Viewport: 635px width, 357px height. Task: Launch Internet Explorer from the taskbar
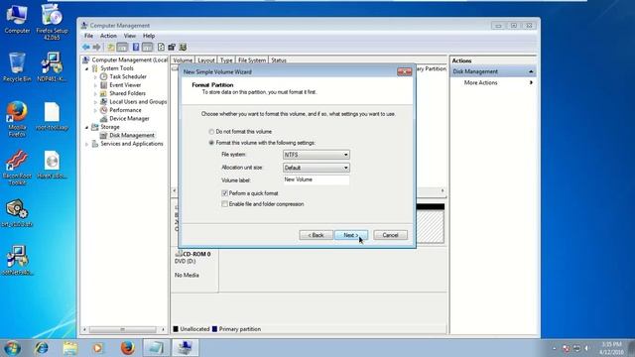click(x=42, y=348)
